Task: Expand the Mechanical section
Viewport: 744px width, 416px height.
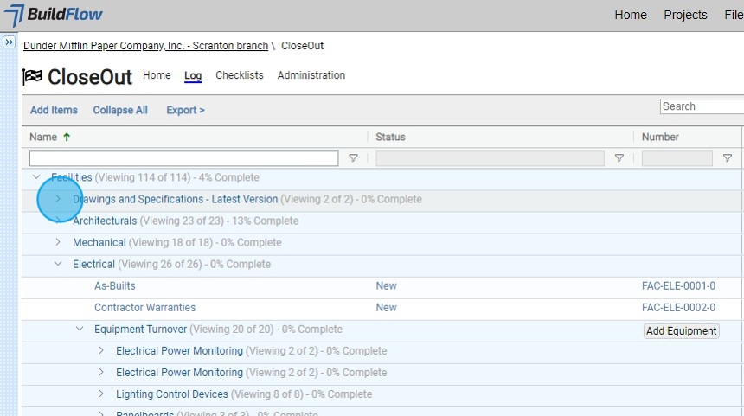Action: click(58, 242)
